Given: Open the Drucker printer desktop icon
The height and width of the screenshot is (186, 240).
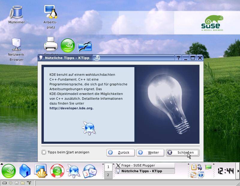Looking at the screenshot, I should pyautogui.click(x=51, y=44).
